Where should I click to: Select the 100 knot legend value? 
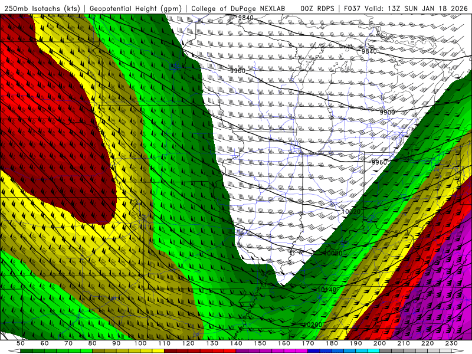[x=140, y=343]
